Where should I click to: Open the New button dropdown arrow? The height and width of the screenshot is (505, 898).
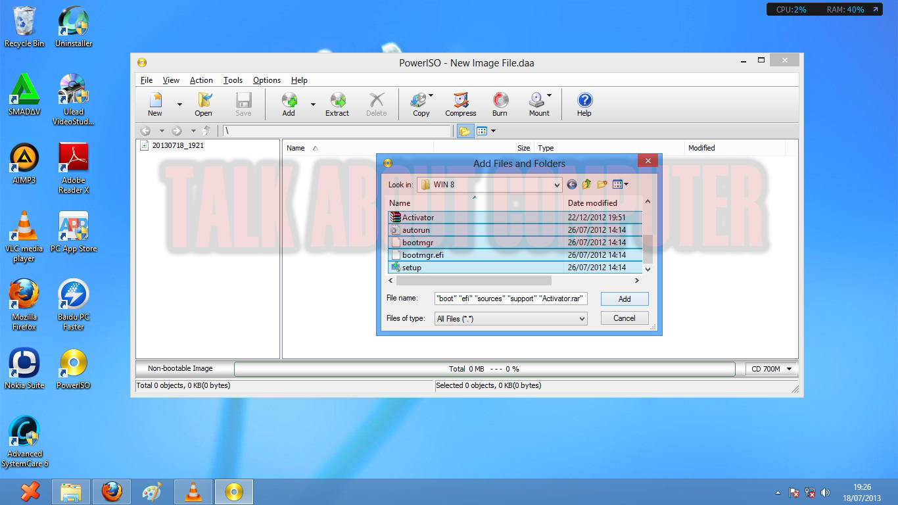click(x=179, y=104)
